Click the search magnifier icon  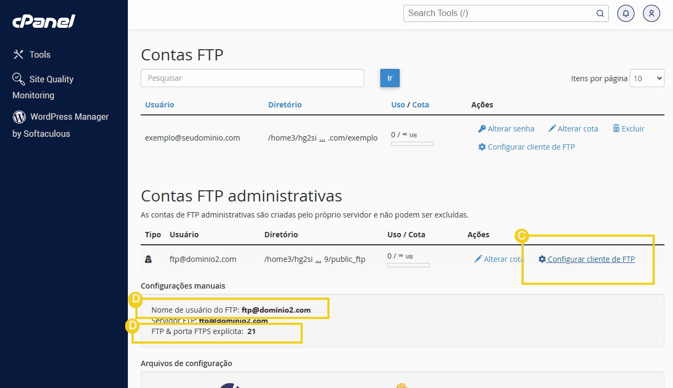click(x=601, y=13)
